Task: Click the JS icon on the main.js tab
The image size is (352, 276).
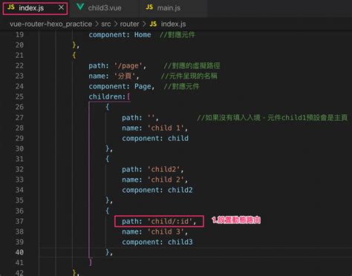Action: click(x=149, y=7)
